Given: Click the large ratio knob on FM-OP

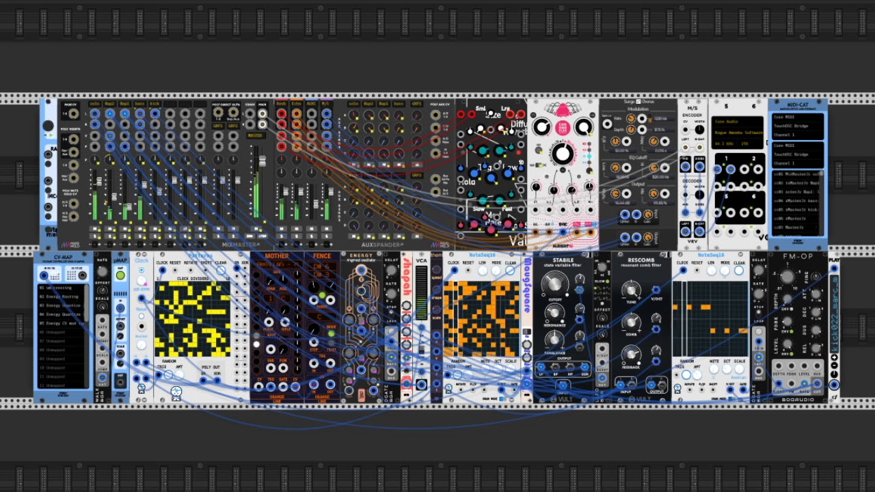Looking at the screenshot, I should point(787,276).
